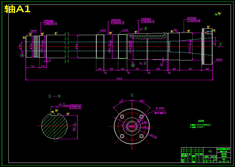Select the overall length dimension 763
The width and height of the screenshot is (235, 167).
119,78
